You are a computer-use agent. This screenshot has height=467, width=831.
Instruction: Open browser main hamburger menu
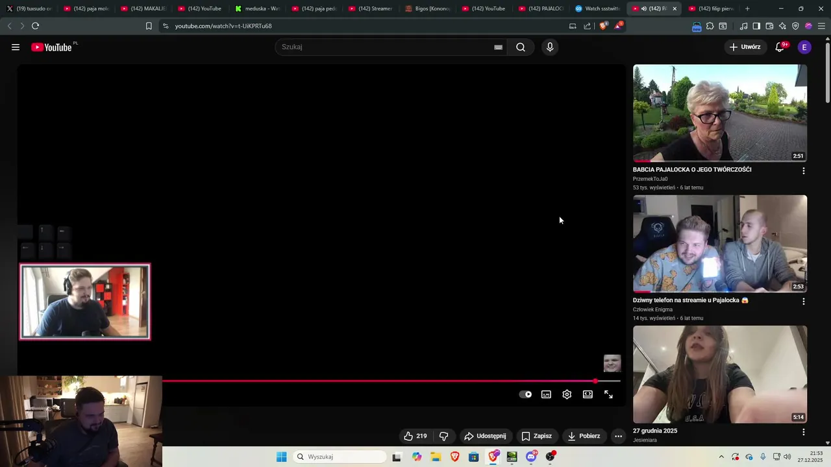click(822, 26)
